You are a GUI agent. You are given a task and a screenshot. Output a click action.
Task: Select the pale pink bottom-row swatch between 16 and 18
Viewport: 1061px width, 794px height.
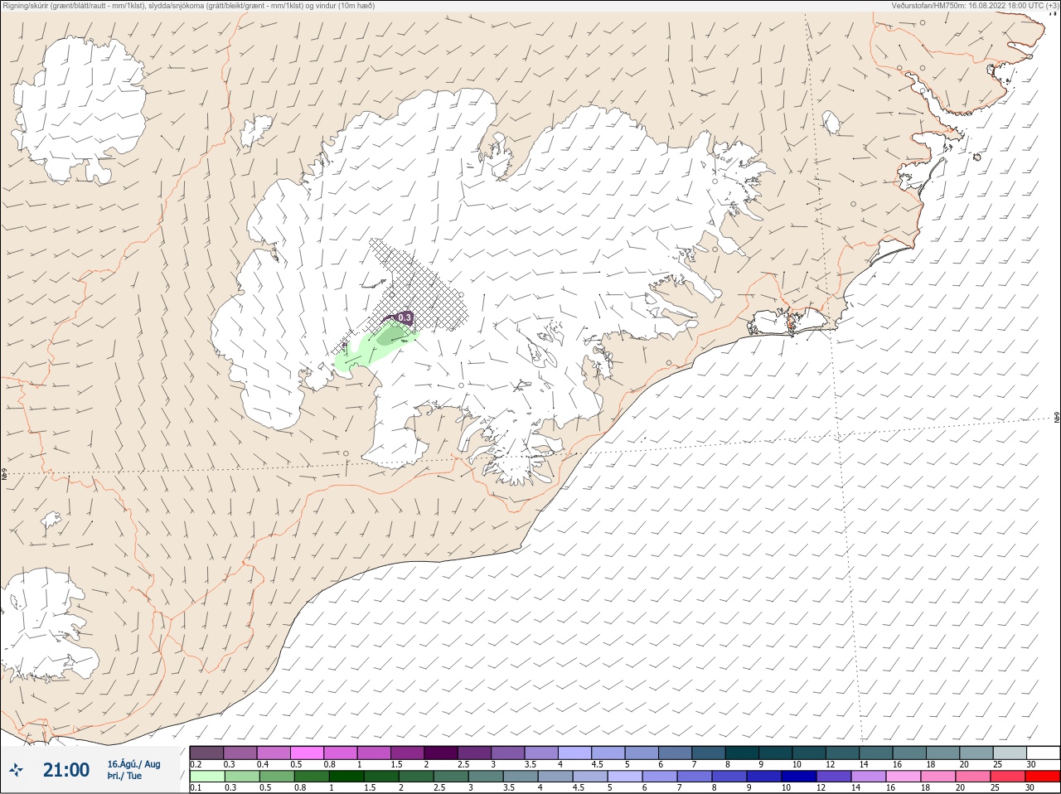(904, 777)
